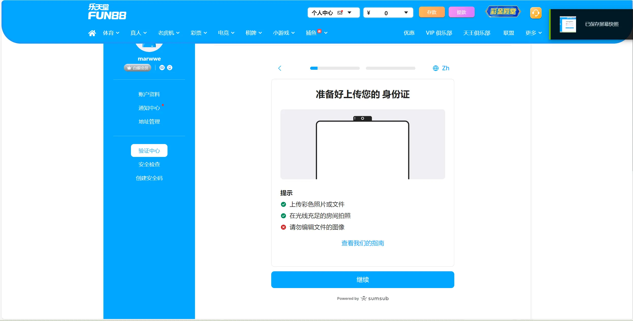Expand the 更多 menu chevron
Viewport: 633px width, 321px height.
(540, 33)
